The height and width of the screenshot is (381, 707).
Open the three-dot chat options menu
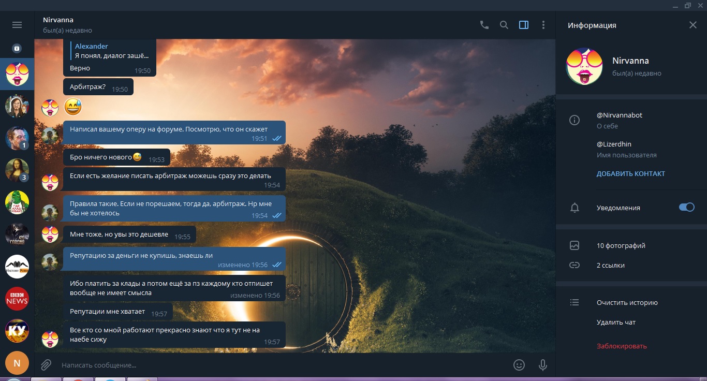coord(543,25)
